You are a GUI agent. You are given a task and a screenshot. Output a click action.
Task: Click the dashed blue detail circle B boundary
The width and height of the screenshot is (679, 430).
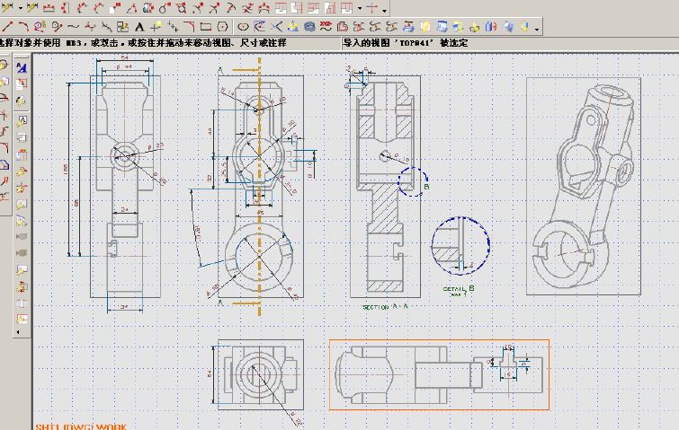(x=413, y=182)
